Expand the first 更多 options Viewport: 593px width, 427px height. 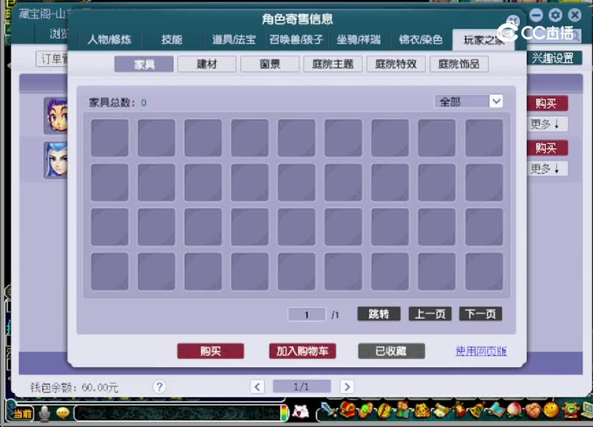pos(546,124)
